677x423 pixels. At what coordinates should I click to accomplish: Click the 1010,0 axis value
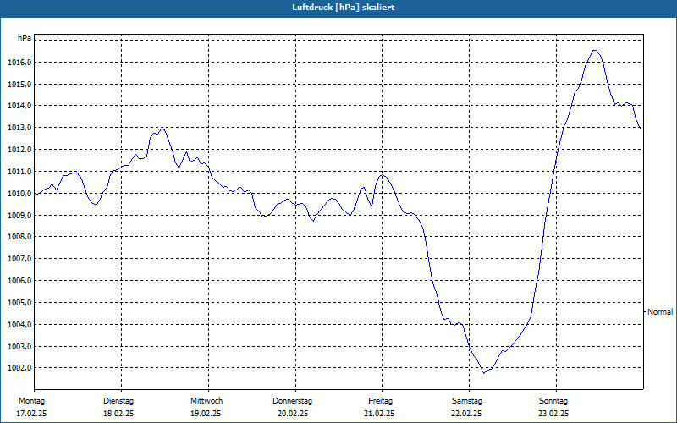pyautogui.click(x=19, y=194)
